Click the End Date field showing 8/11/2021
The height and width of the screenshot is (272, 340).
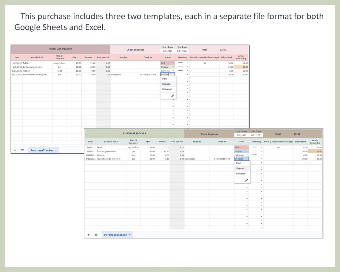coord(182,51)
